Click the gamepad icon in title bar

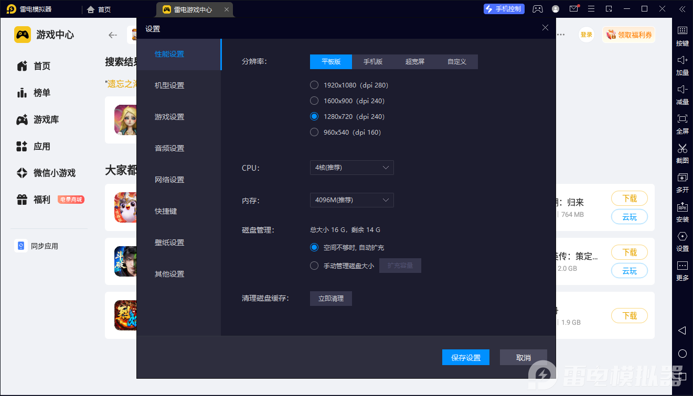538,9
